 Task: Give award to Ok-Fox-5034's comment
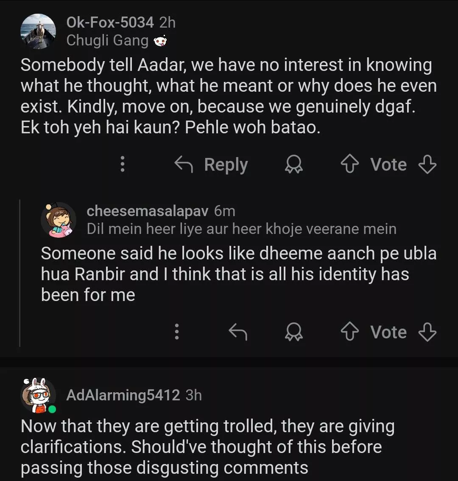(x=293, y=165)
